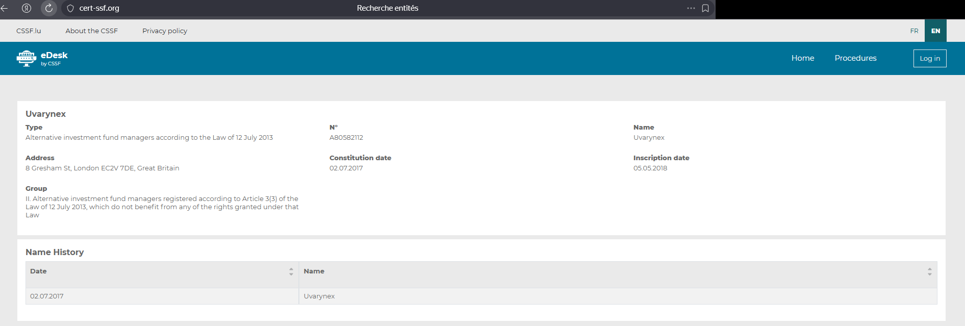Select the 02.07.2017 date cell in table
The height and width of the screenshot is (326, 965).
(162, 296)
